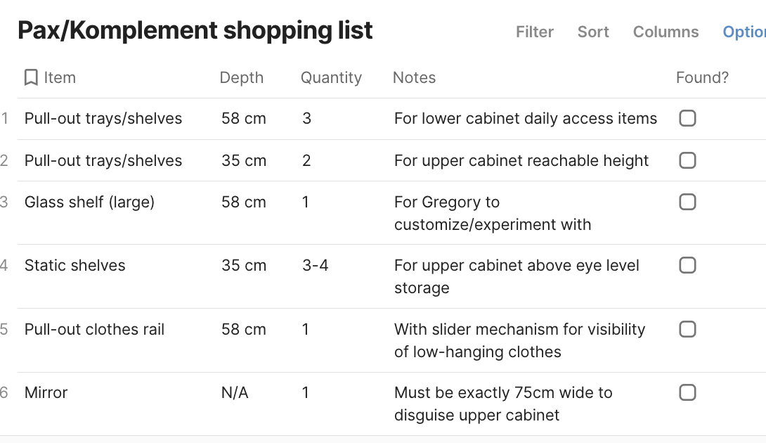
Task: Open the Options menu
Action: tap(744, 32)
